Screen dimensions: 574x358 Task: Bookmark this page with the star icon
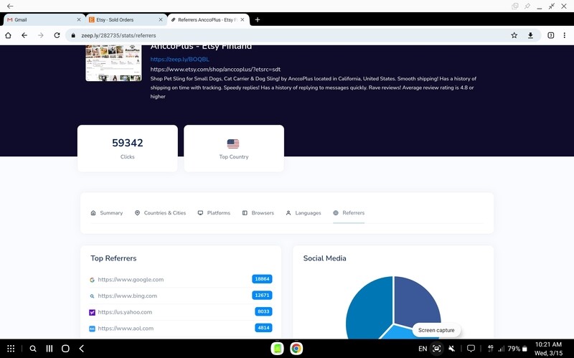pos(514,35)
